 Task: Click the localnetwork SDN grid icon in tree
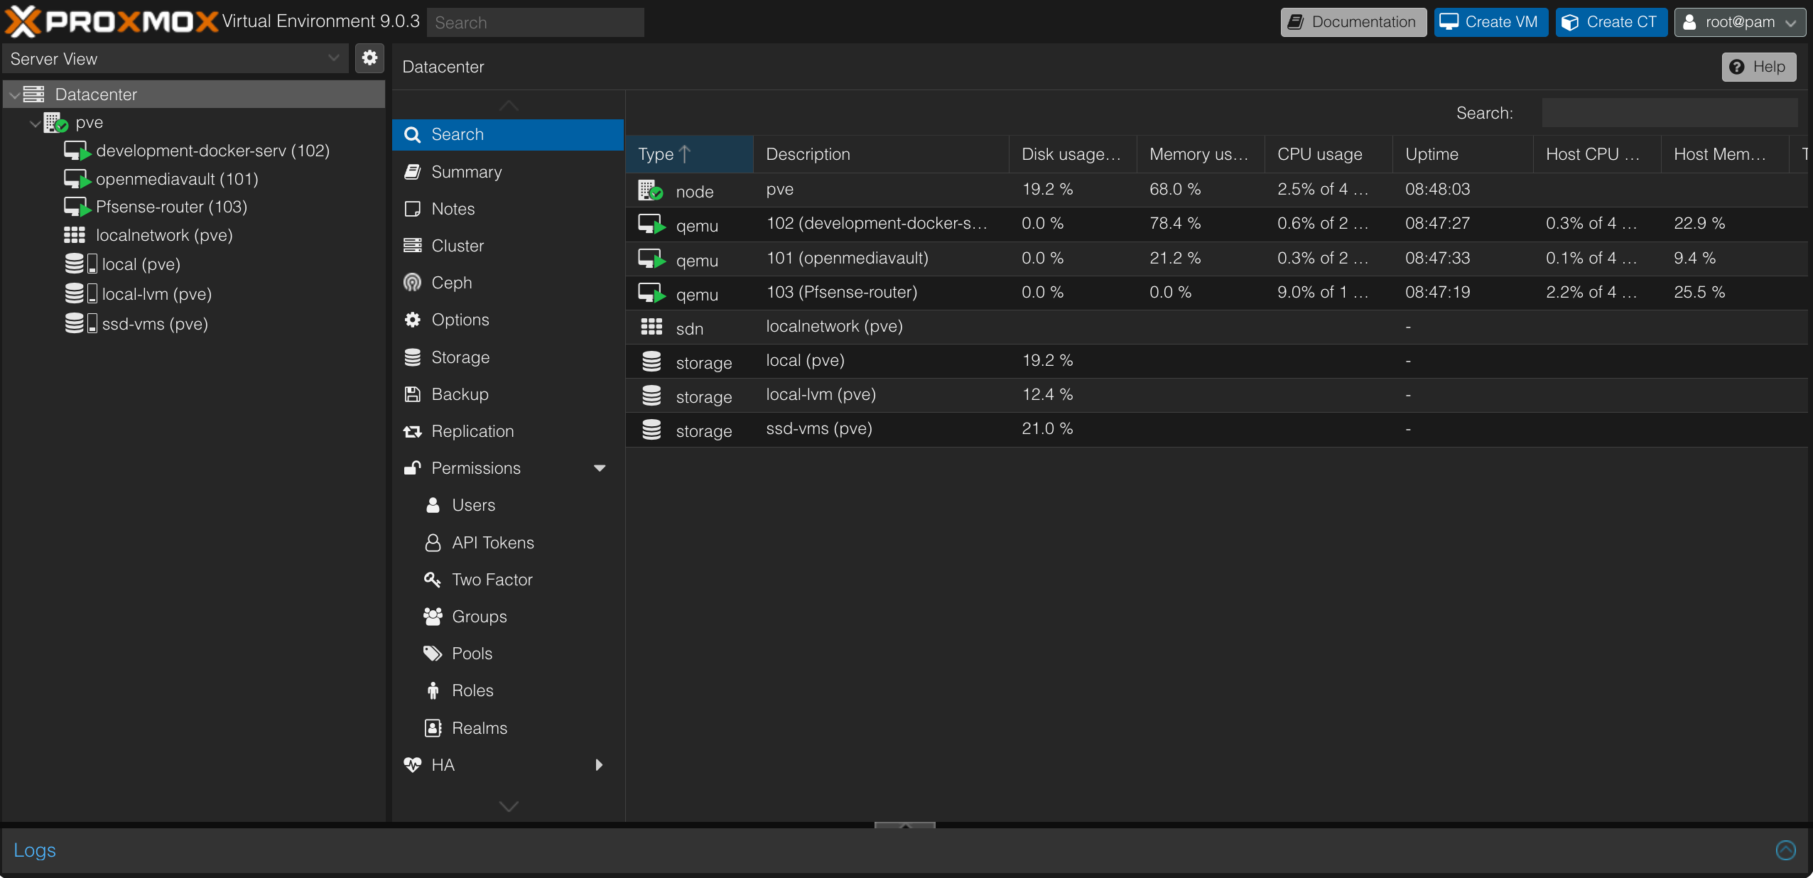[x=75, y=235]
